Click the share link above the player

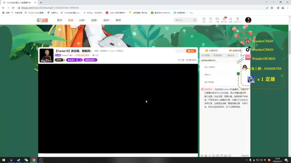pos(181,60)
